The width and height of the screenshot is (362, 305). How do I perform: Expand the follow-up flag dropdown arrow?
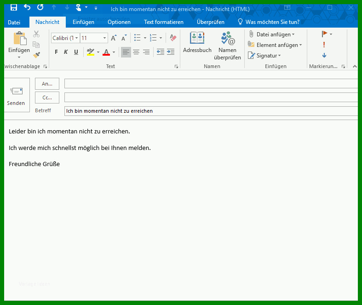(x=331, y=34)
